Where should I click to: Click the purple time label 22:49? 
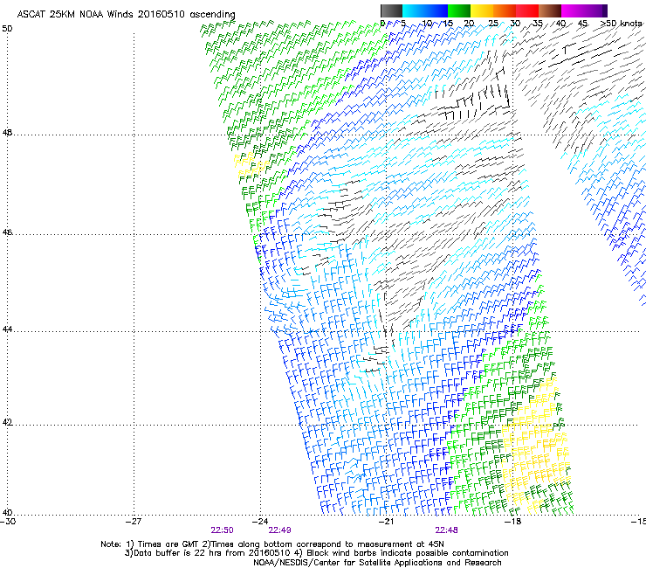[279, 530]
